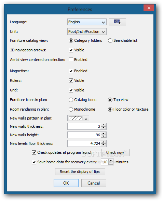The height and width of the screenshot is (201, 163).
Task: Decrease New walls thickness with down arrow
Action: [x=104, y=128]
